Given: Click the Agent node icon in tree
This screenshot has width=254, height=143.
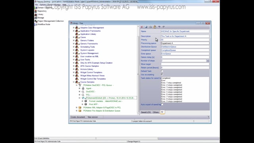Looking at the screenshot, I should 83,88.
